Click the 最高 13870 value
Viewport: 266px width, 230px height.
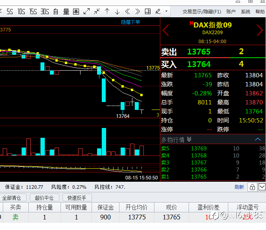(254, 102)
